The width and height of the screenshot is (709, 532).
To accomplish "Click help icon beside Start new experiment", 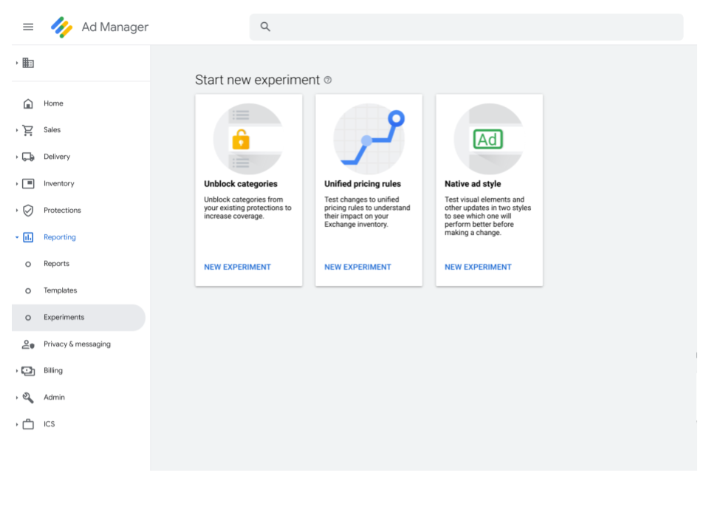I will pyautogui.click(x=328, y=80).
